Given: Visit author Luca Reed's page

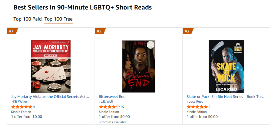Looking at the screenshot, I should tap(196, 102).
